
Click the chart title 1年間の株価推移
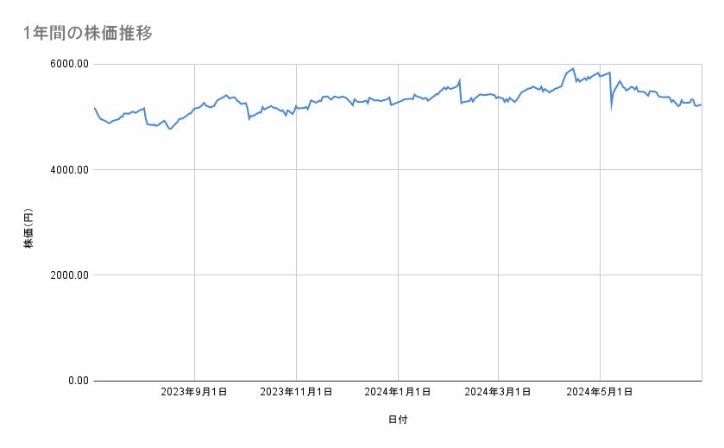88,33
